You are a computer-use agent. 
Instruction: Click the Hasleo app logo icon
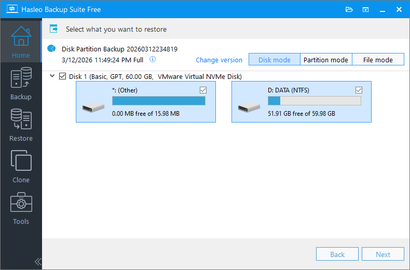pos(12,9)
